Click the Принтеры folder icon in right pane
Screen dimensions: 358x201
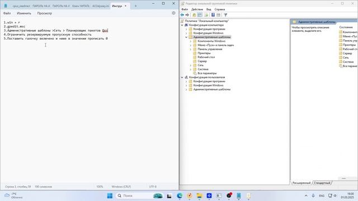341,45
